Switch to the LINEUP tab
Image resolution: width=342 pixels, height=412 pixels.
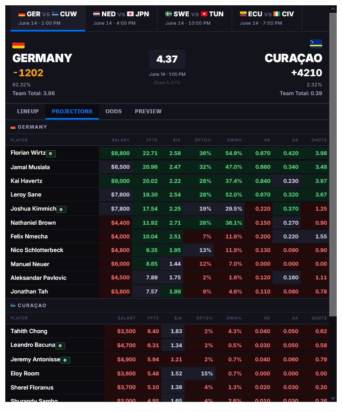[28, 111]
